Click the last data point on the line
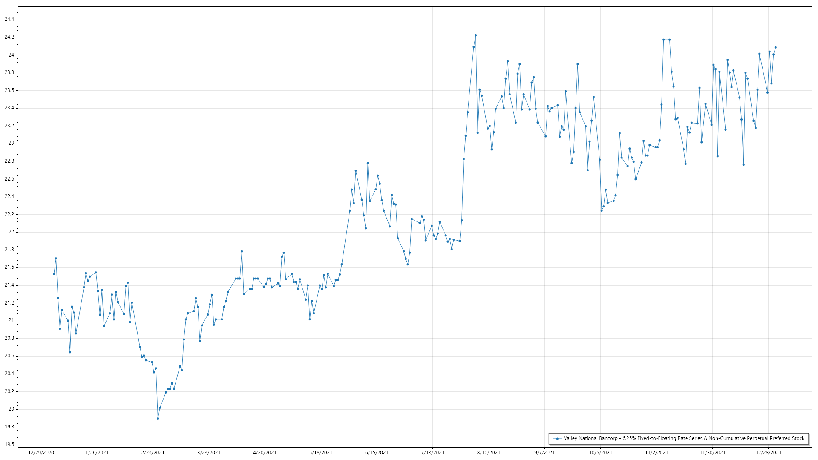818x460 pixels. (x=775, y=47)
